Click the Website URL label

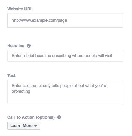coord(20,9)
